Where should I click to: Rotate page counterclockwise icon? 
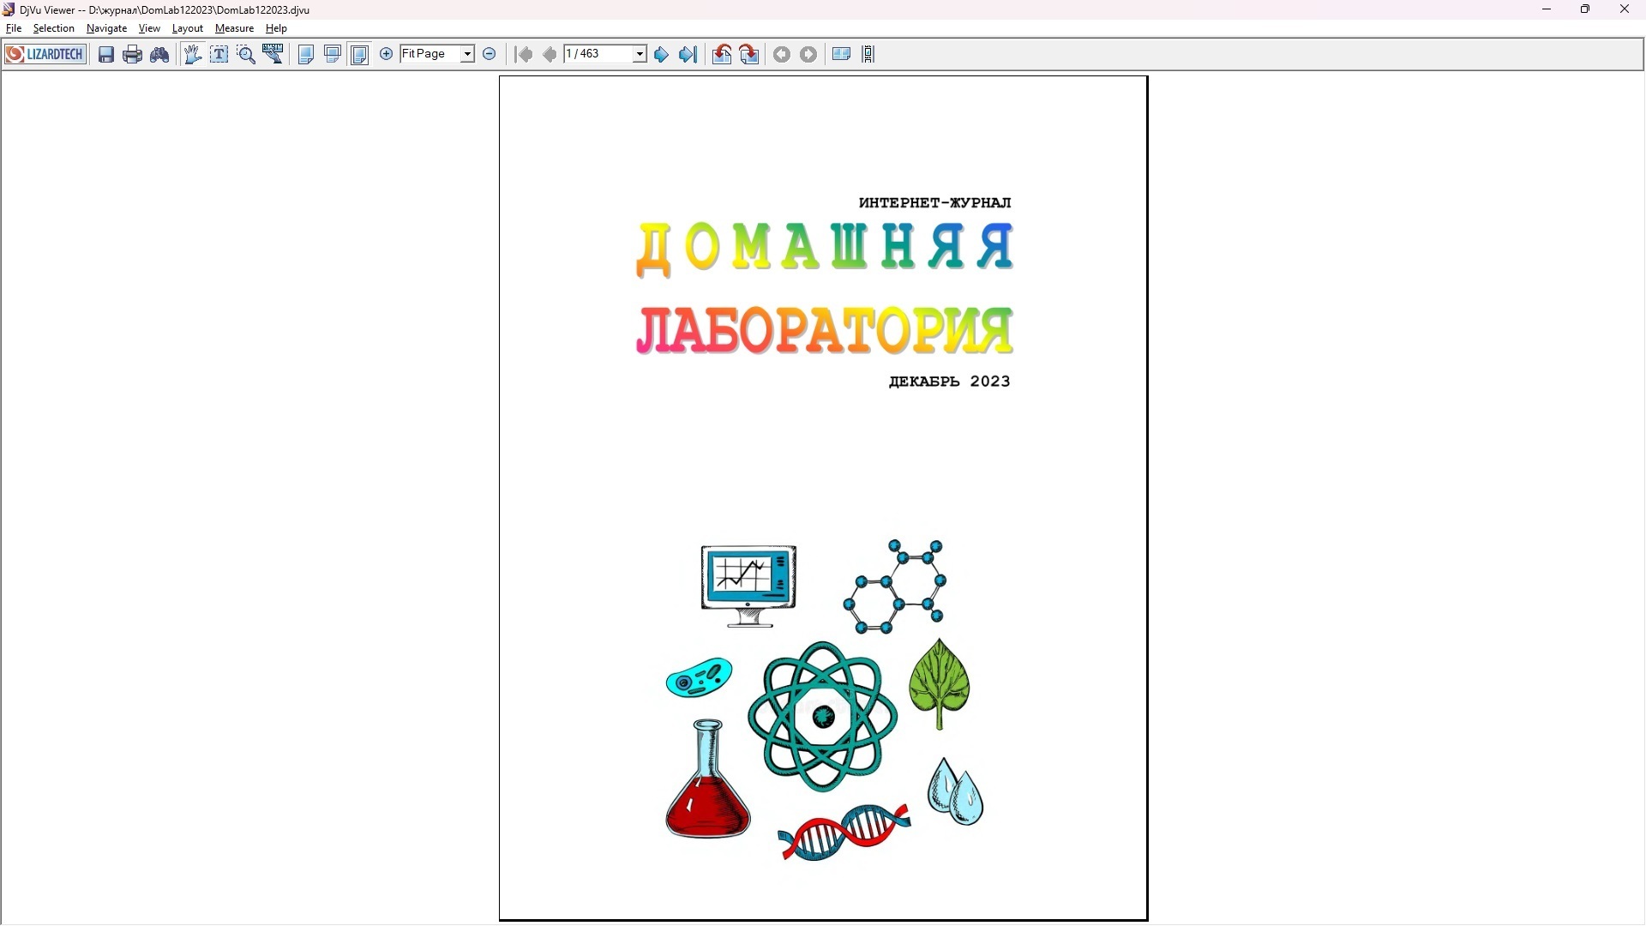(x=722, y=55)
